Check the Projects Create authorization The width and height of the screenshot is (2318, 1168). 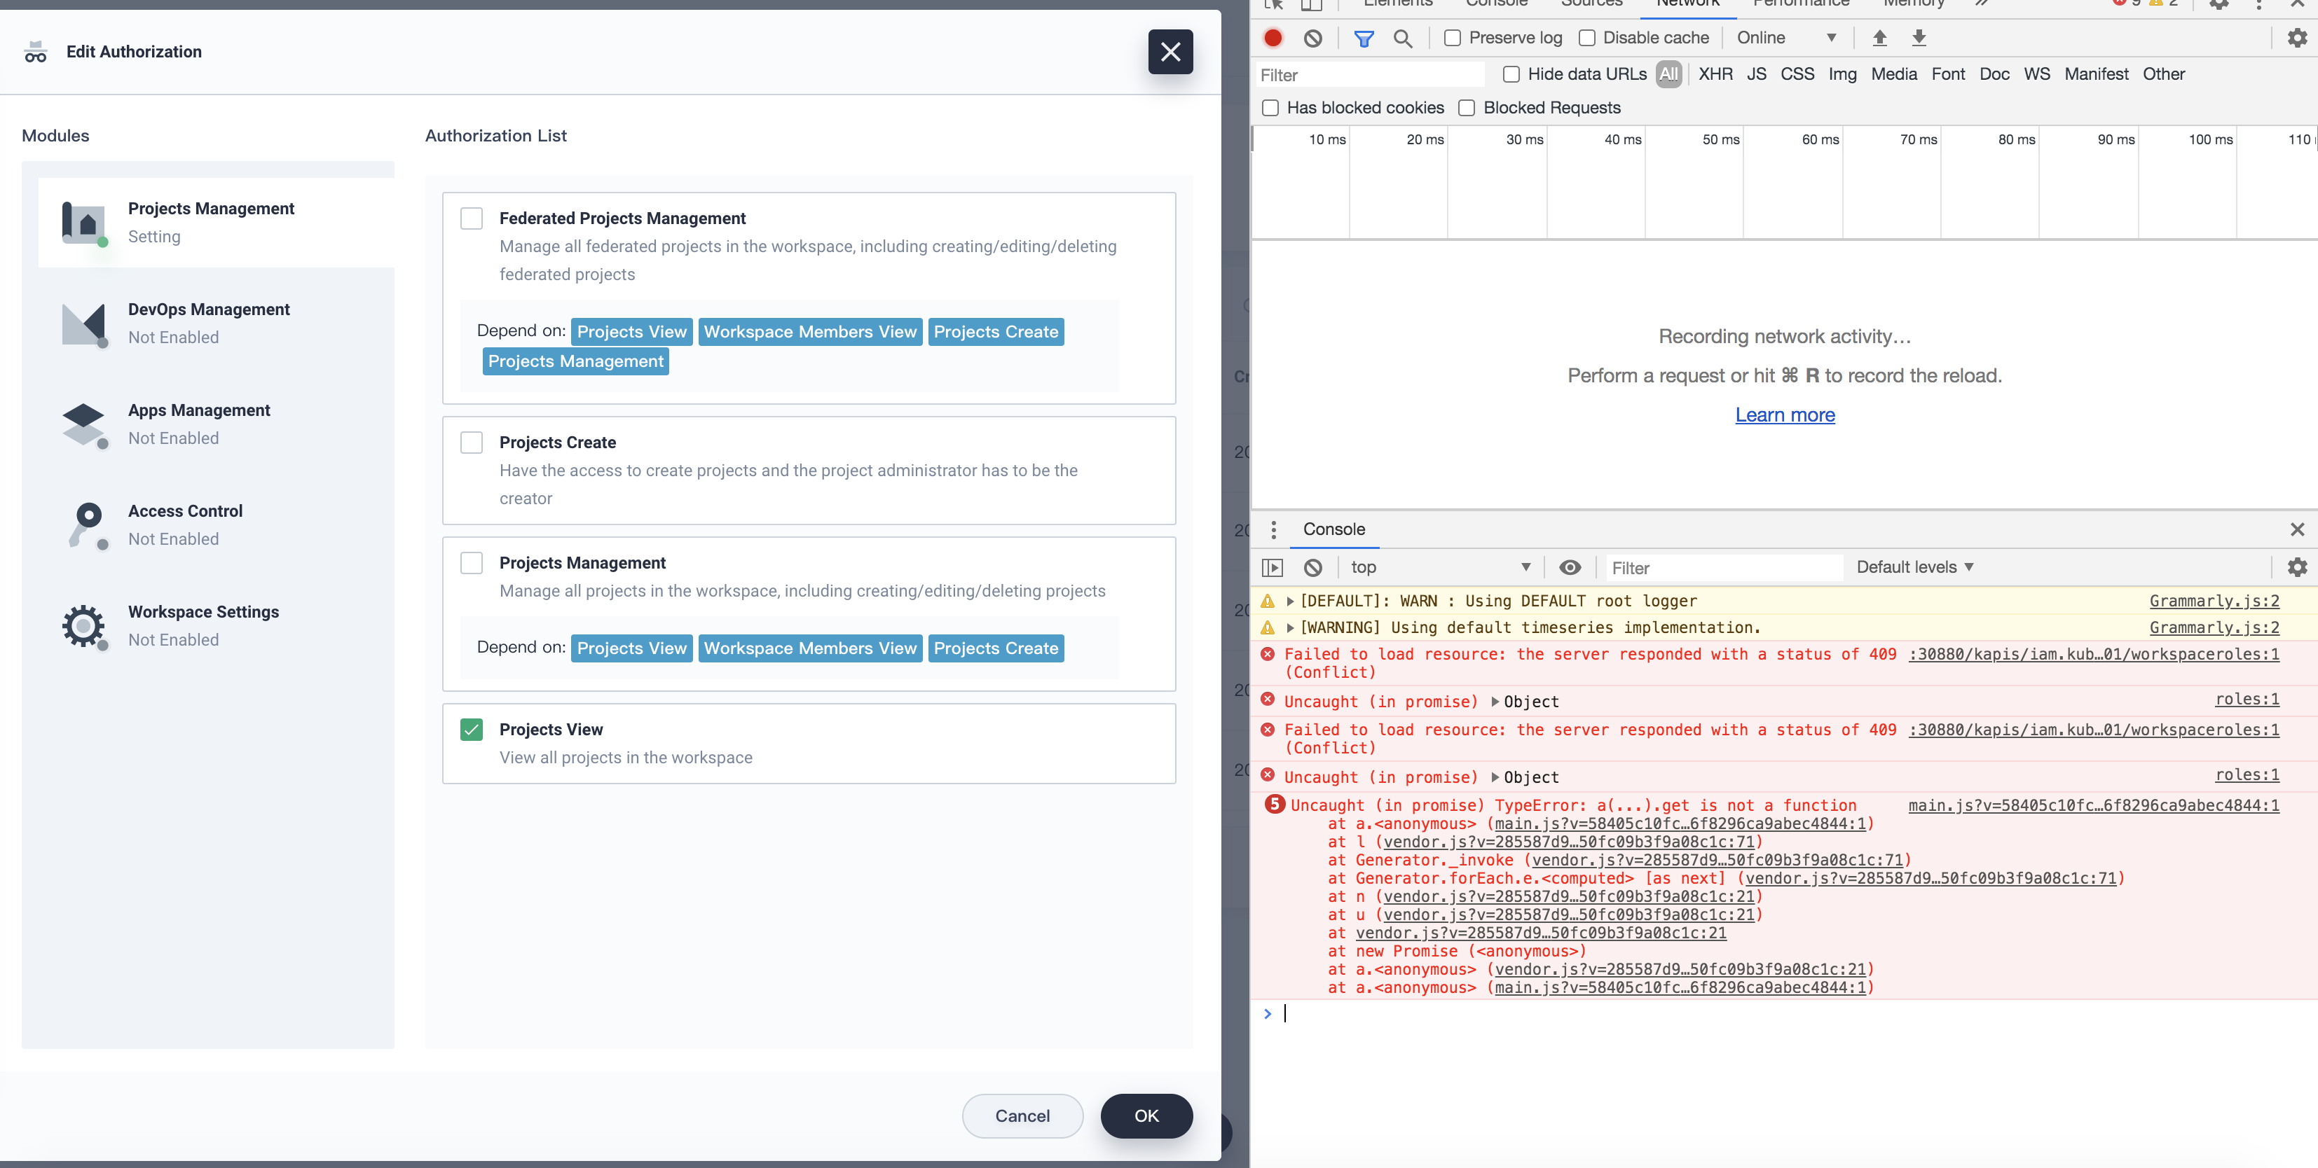(472, 443)
